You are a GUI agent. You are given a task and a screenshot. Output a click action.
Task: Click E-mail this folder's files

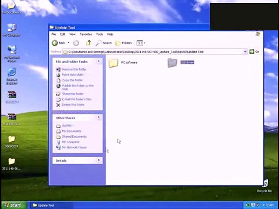pos(74,99)
